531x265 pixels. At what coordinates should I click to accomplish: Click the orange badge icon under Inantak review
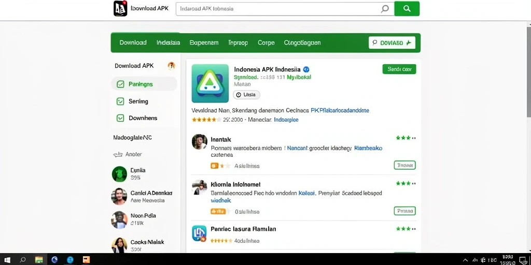(x=214, y=166)
